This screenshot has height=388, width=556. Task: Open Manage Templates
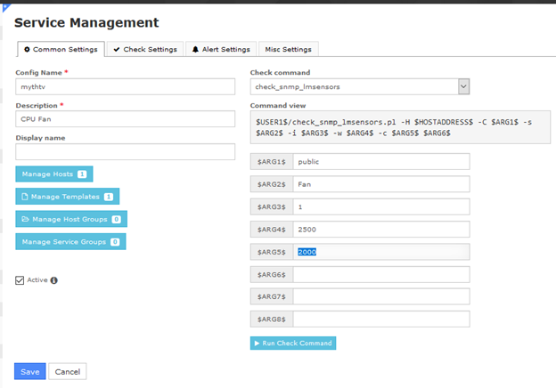coord(67,197)
